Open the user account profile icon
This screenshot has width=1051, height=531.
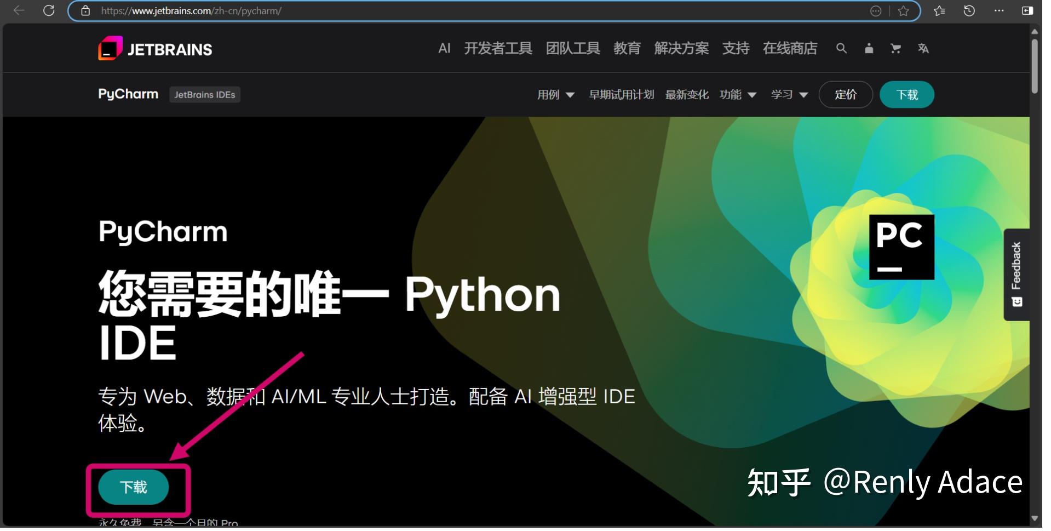coord(868,49)
